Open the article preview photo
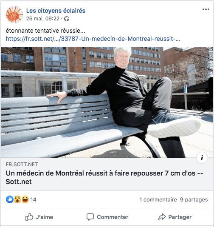214x227 pixels. point(107,102)
